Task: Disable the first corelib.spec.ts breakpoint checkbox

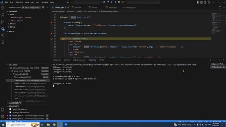Action: tap(10, 115)
